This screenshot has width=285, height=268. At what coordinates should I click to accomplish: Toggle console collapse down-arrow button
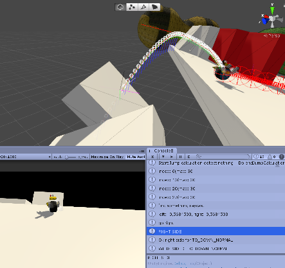(x=163, y=157)
